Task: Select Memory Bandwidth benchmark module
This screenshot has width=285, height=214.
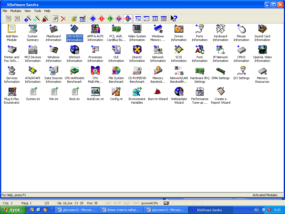Action: pos(158,75)
